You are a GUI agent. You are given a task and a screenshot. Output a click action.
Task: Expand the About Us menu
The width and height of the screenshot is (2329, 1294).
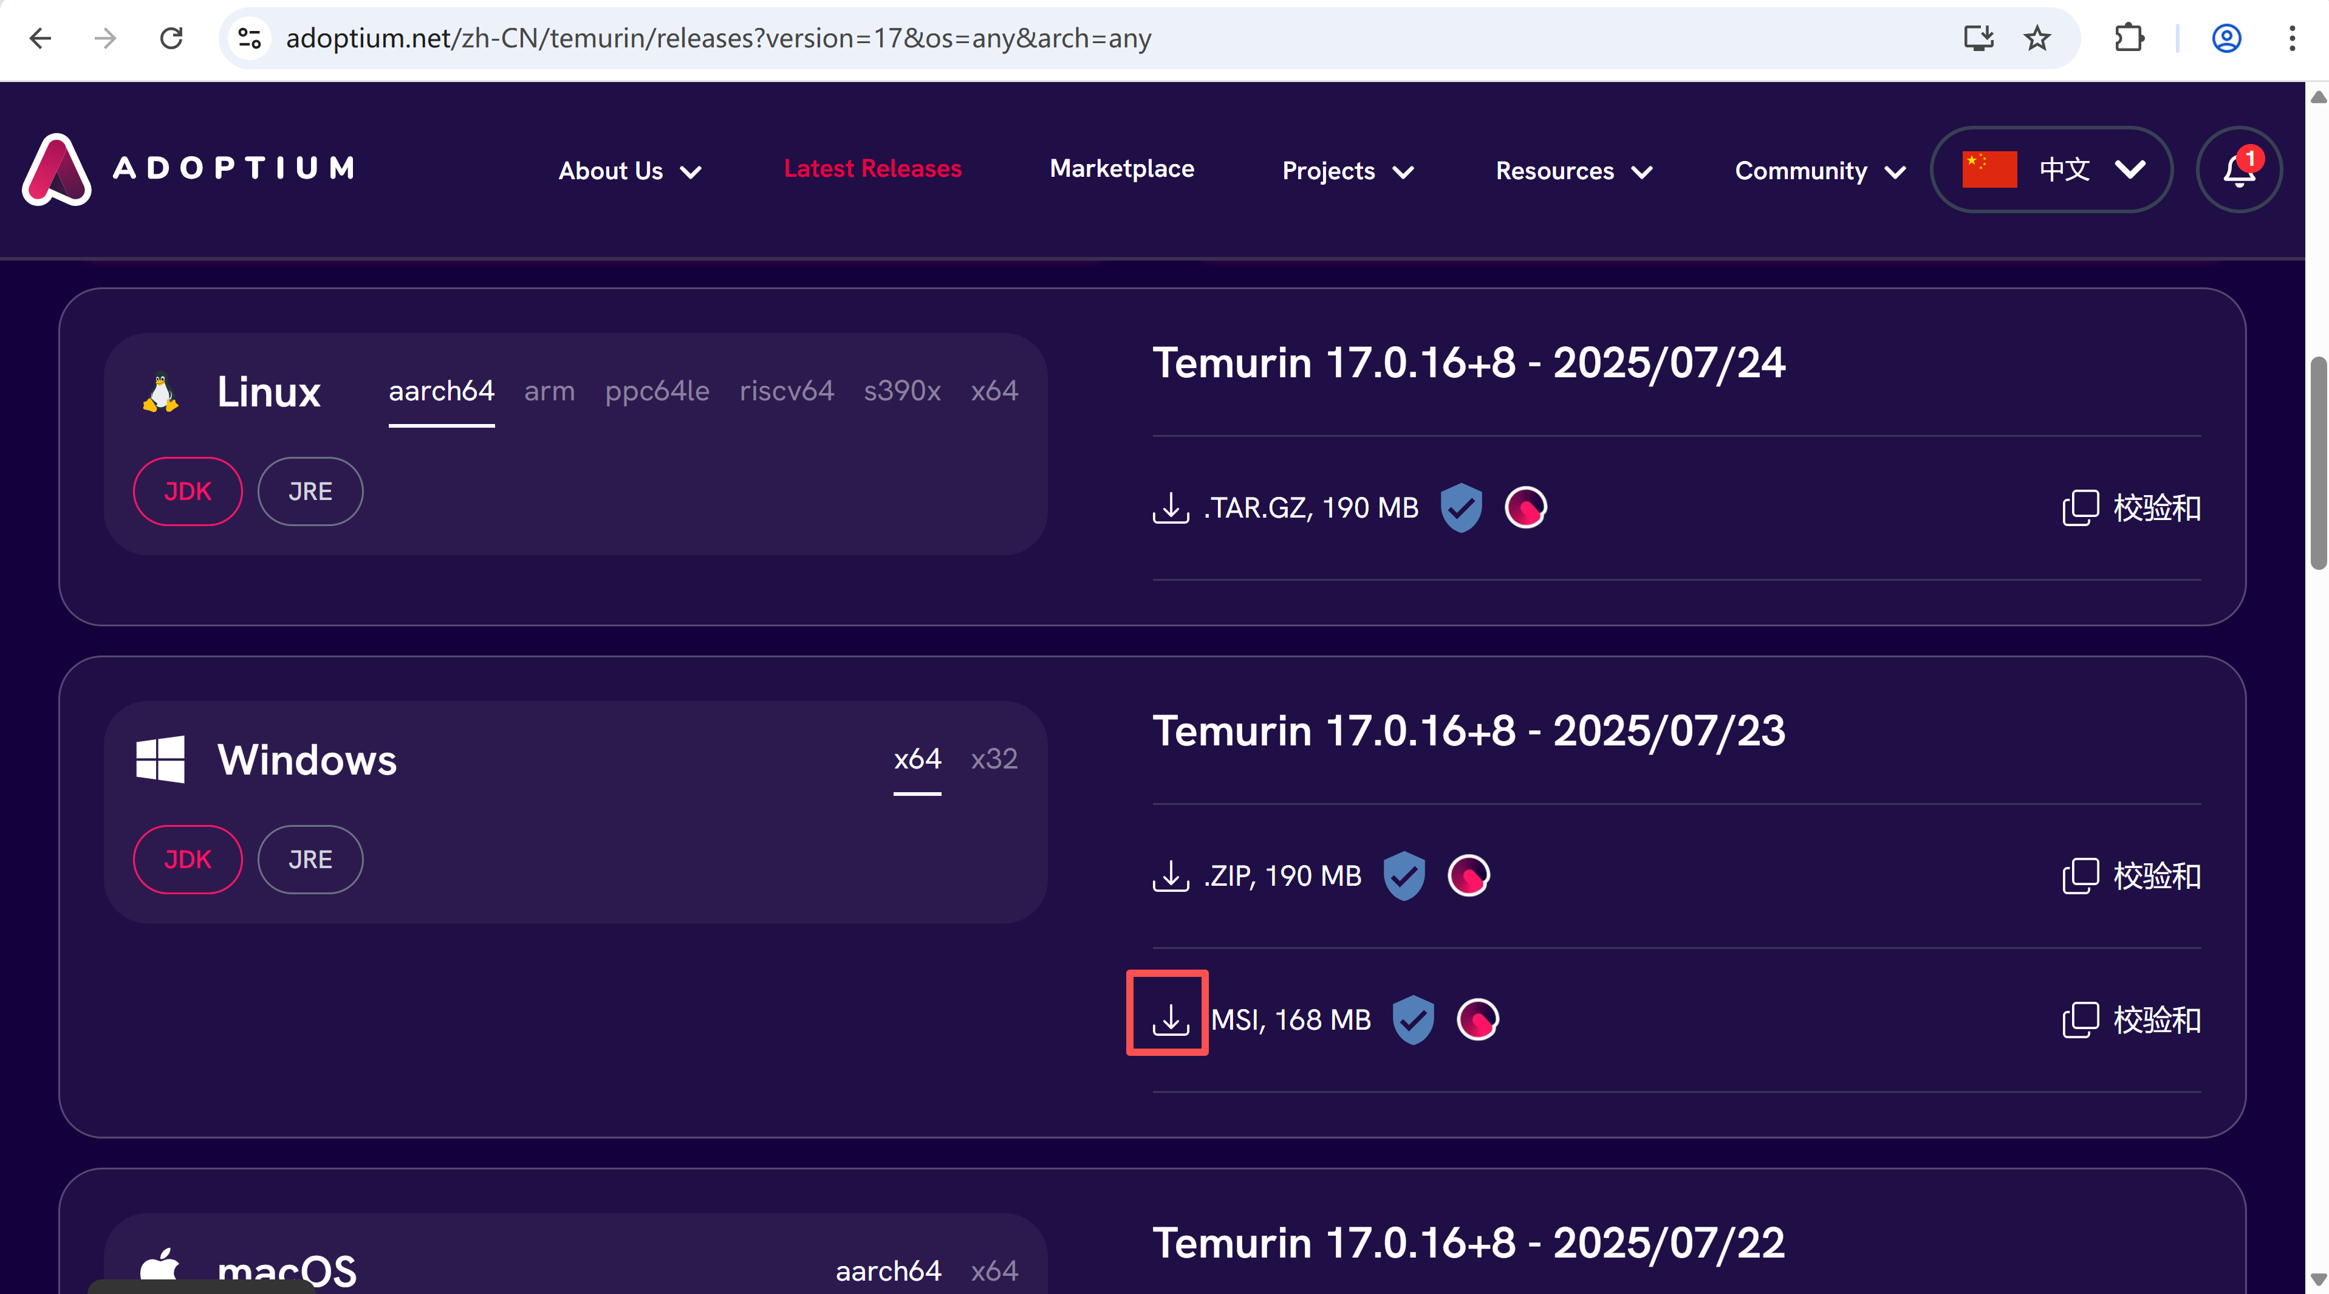pyautogui.click(x=629, y=171)
